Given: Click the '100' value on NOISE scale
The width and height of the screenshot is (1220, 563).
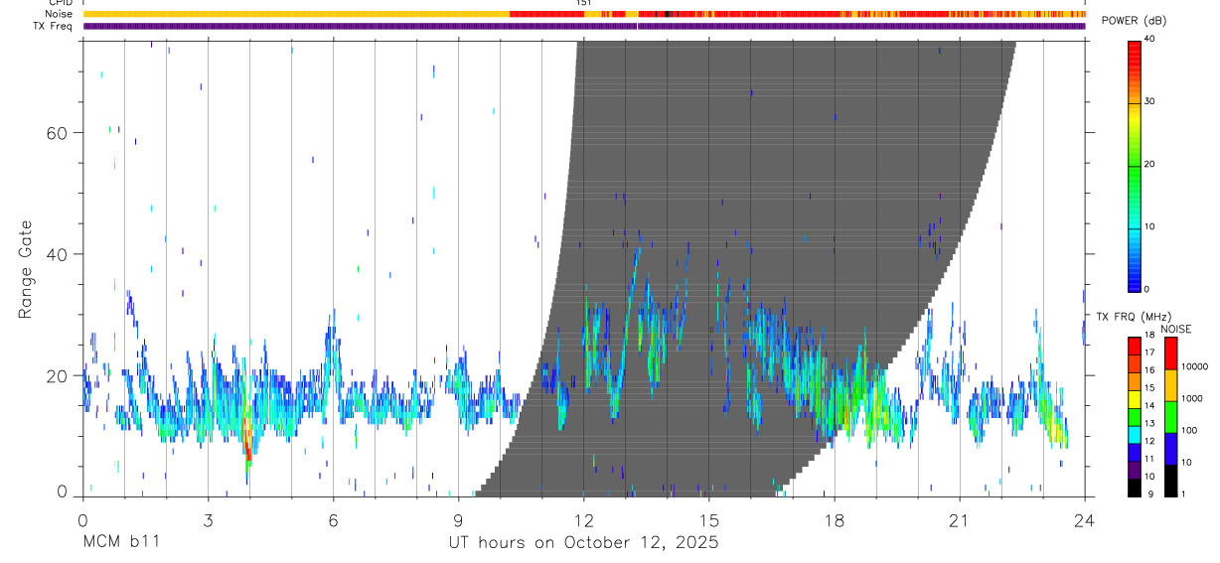Looking at the screenshot, I should [1189, 430].
